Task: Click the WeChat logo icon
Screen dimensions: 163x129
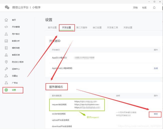Action: (x=7, y=7)
